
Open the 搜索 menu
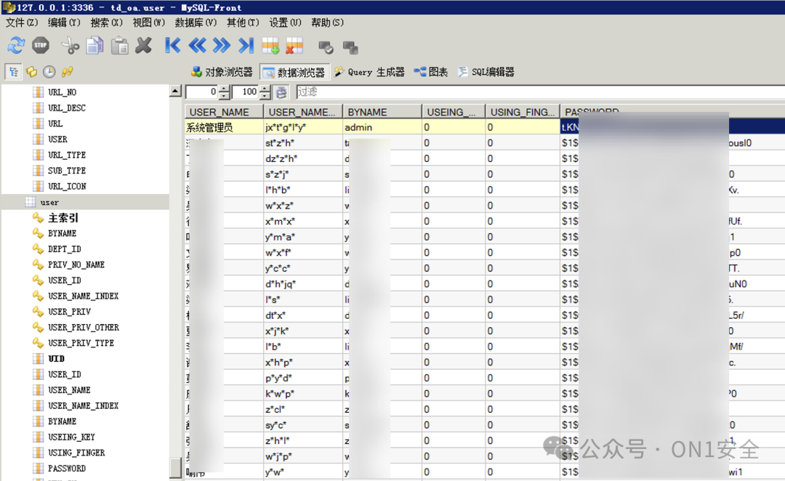pos(106,23)
